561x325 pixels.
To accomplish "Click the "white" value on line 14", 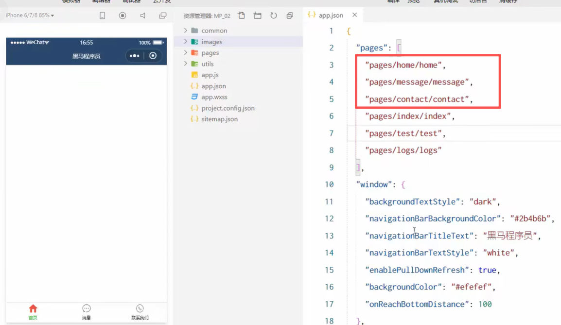I will [x=498, y=253].
